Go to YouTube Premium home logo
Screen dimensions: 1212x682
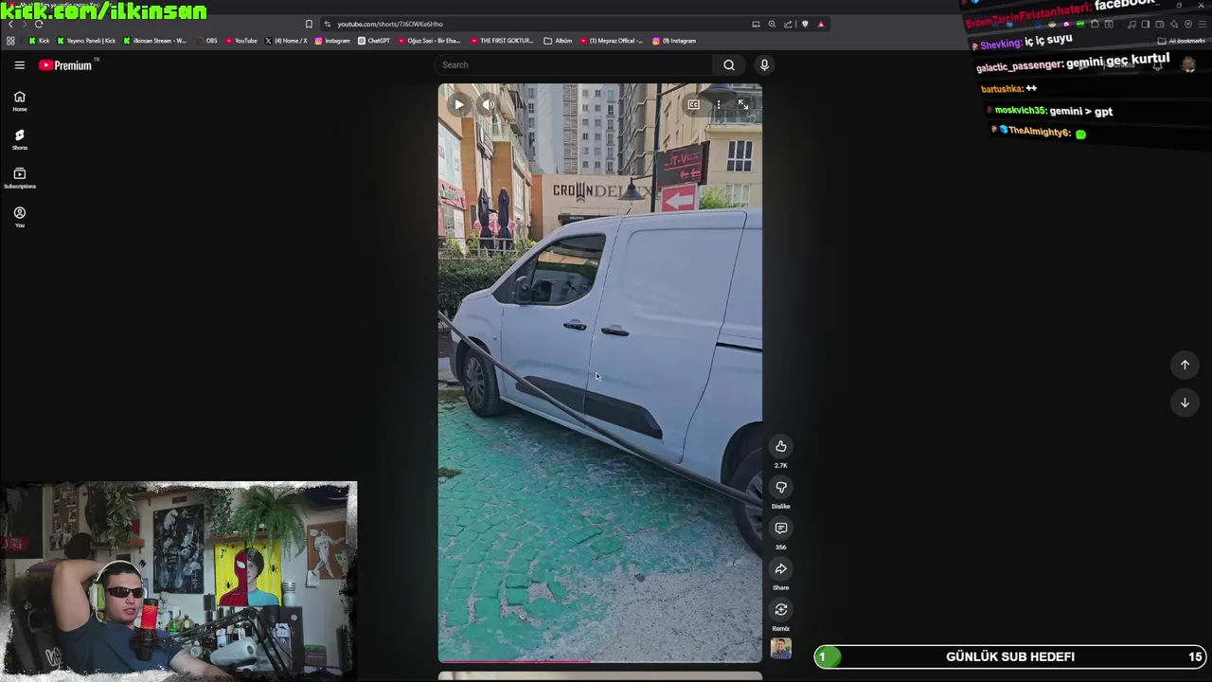pos(65,64)
